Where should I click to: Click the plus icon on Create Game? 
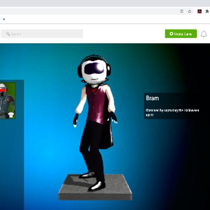tap(171, 34)
